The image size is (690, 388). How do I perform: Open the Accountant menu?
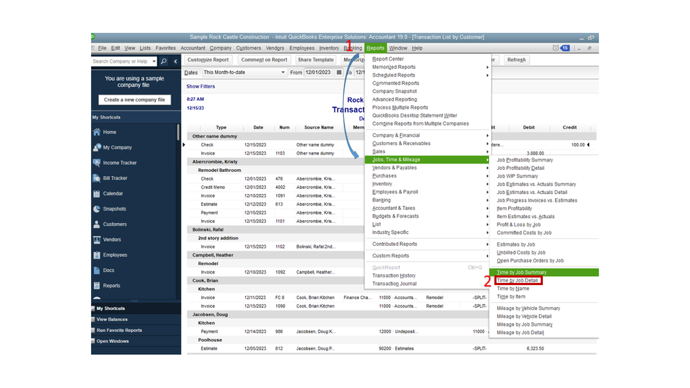pos(193,48)
